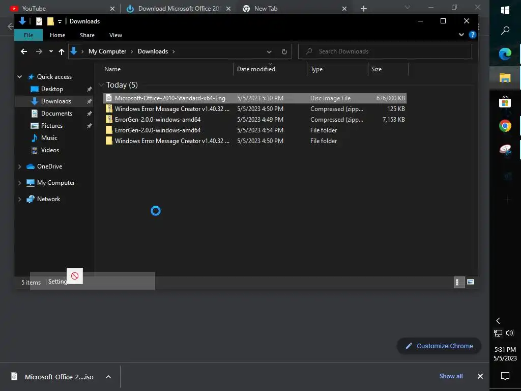
Task: Select OneDrive in navigation pane
Action: pyautogui.click(x=49, y=166)
